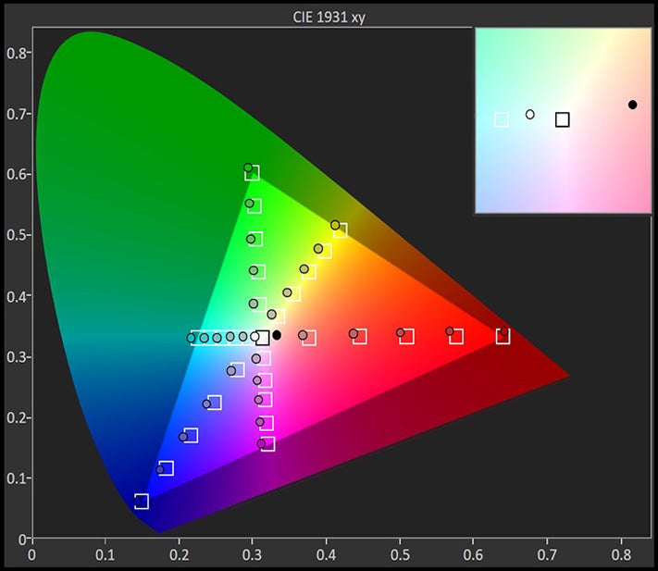The width and height of the screenshot is (658, 571).
Task: Click the lowest magenta target square
Action: [267, 444]
